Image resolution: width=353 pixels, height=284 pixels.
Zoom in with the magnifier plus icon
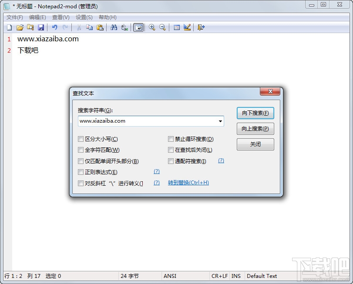click(152, 27)
